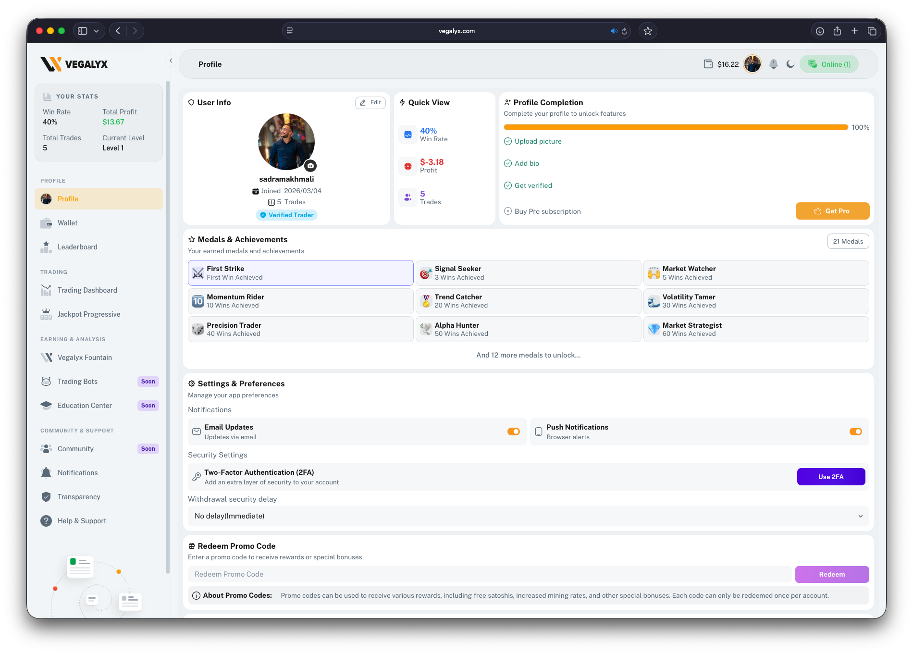
Task: Click the Education Center graduation cap icon
Action: click(x=46, y=406)
